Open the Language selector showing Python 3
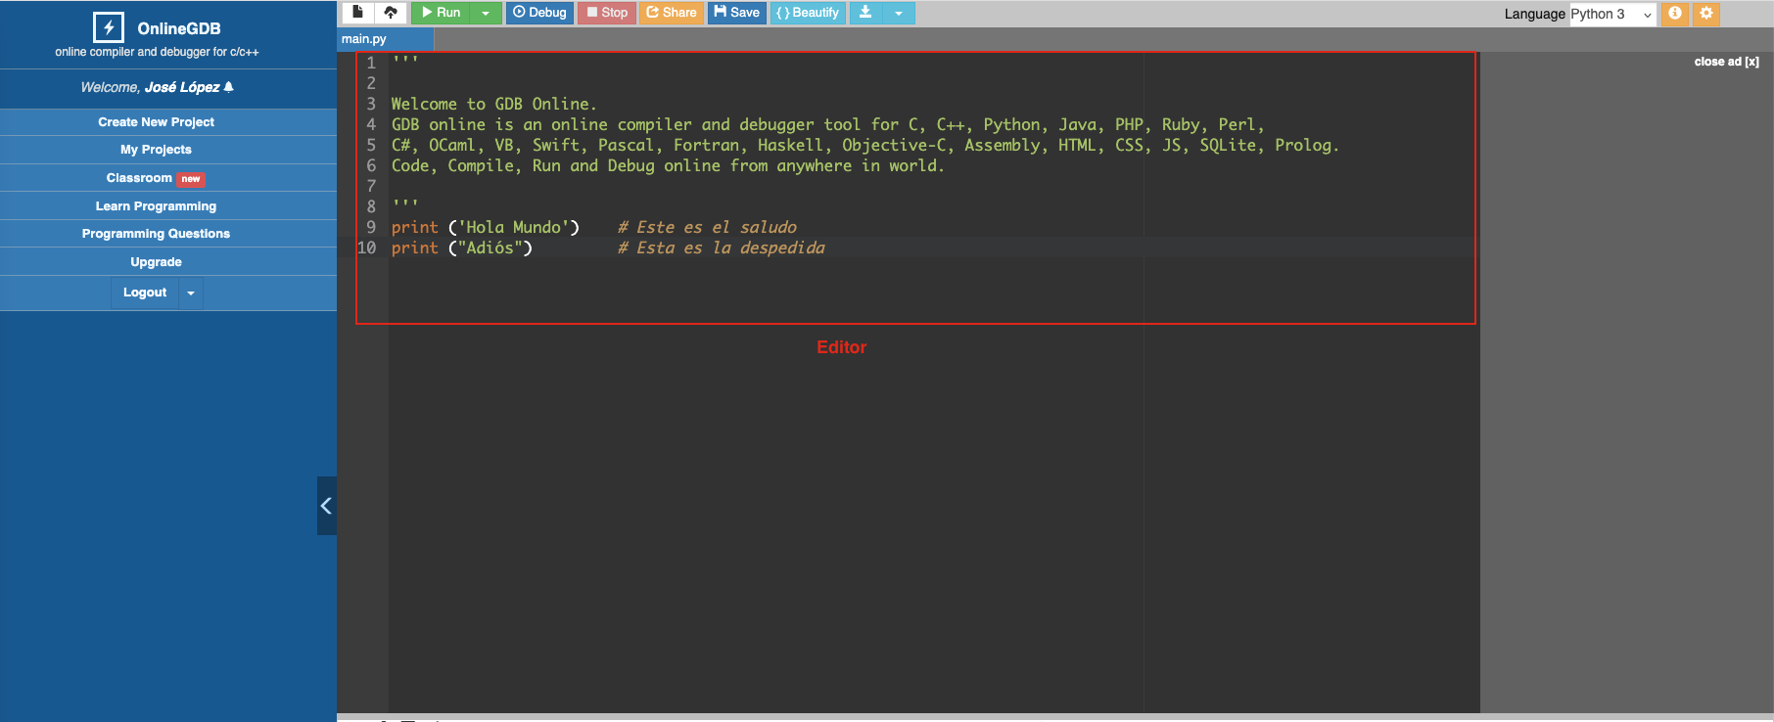The height and width of the screenshot is (722, 1774). [x=1611, y=14]
